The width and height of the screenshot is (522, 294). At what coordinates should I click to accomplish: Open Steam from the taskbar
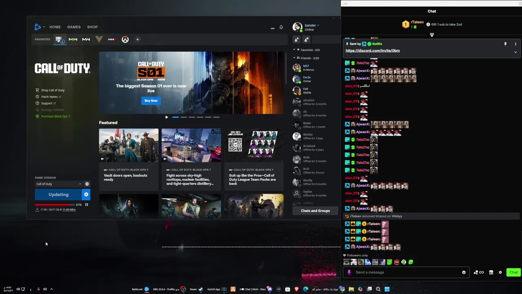[197, 289]
